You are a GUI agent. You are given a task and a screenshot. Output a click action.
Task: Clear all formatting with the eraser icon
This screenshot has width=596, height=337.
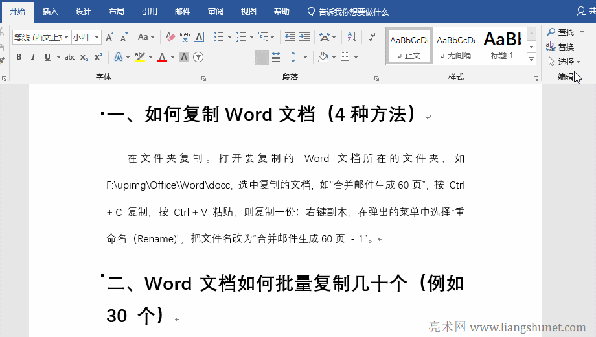tap(171, 37)
